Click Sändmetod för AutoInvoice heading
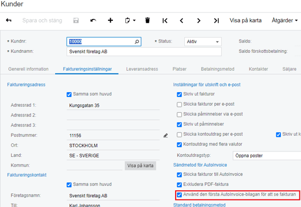 200,165
